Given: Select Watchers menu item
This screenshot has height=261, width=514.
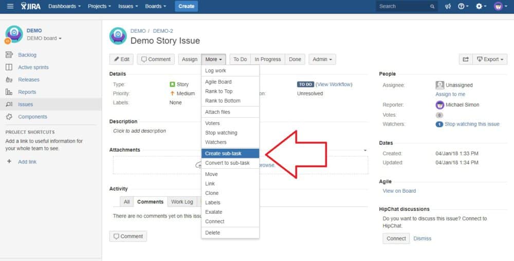Looking at the screenshot, I should pos(230,142).
